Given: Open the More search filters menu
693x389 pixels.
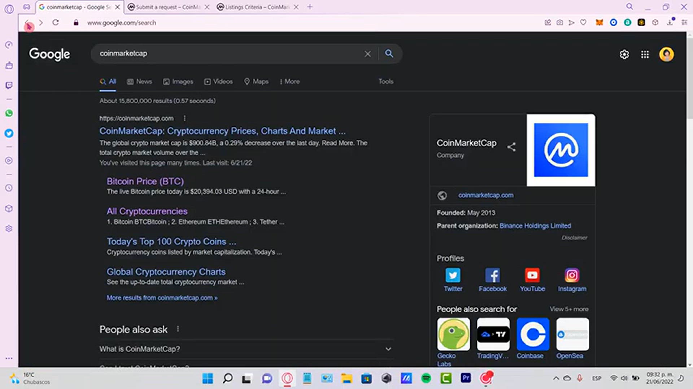Looking at the screenshot, I should coord(290,81).
